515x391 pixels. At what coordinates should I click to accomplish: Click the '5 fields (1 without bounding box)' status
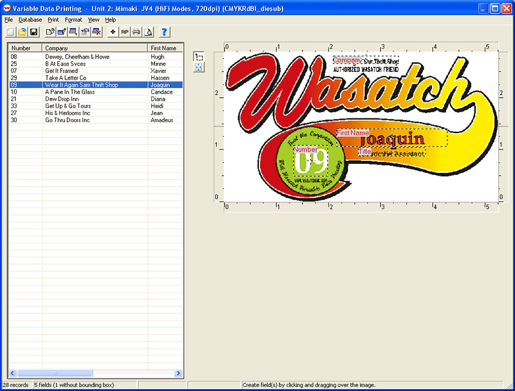74,385
